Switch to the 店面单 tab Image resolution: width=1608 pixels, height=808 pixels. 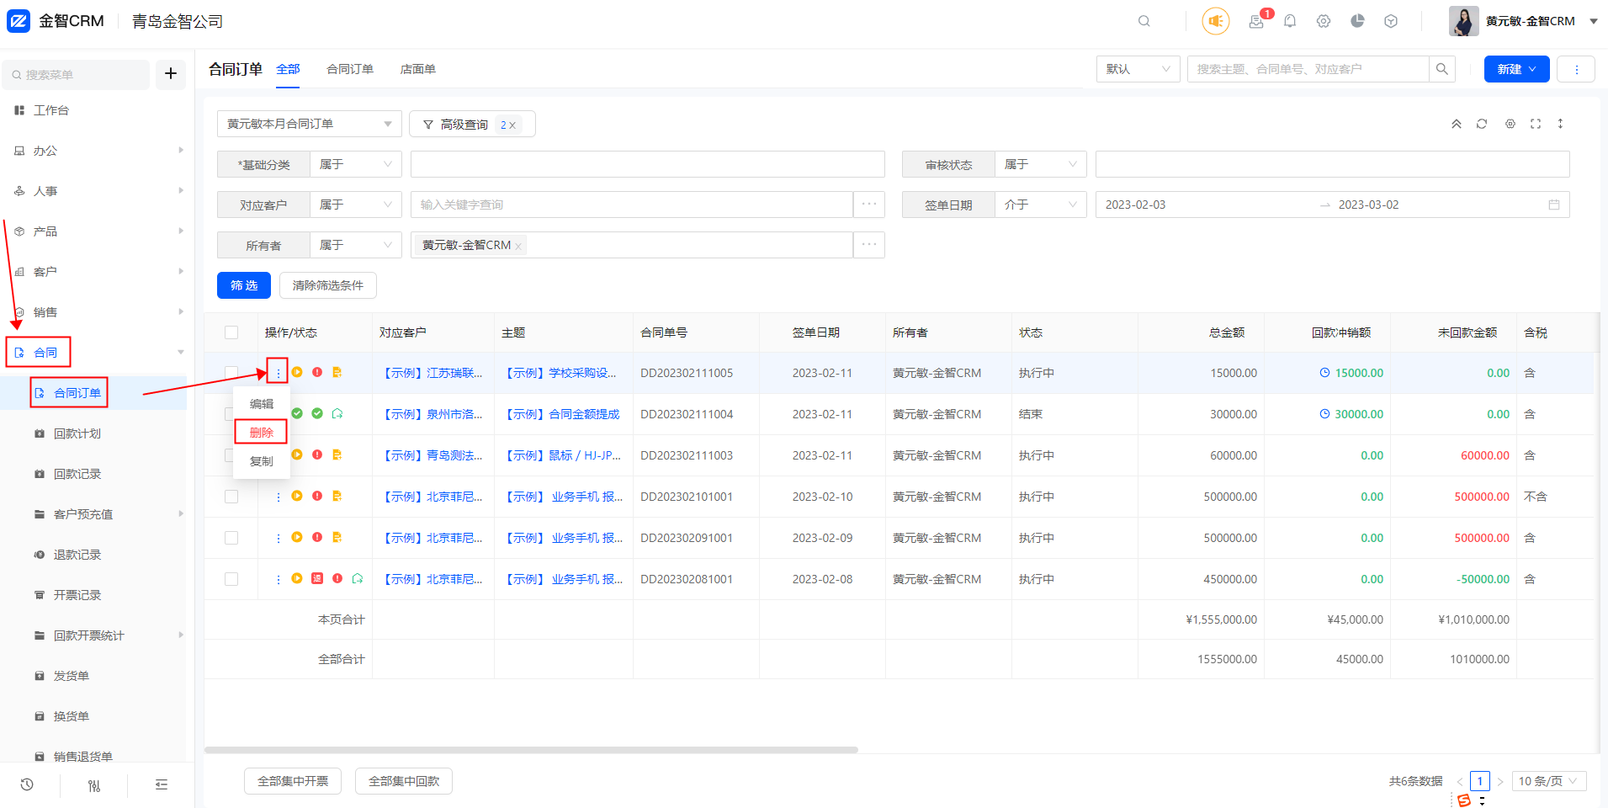pos(417,69)
